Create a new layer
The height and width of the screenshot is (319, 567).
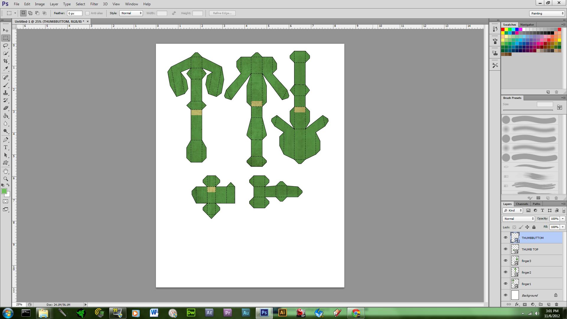[x=549, y=304]
